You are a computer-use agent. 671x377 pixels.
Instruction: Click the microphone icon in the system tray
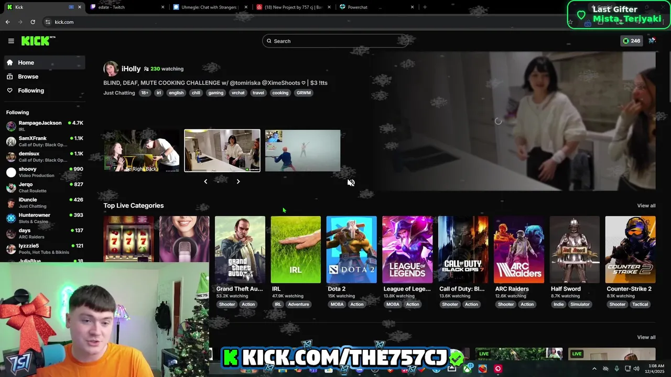616,369
